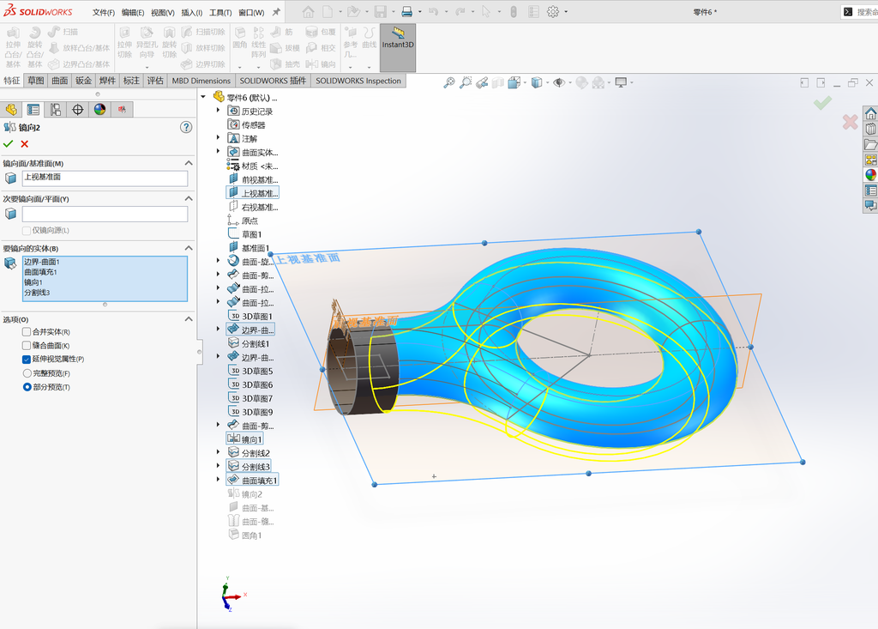Click the empty secondary mirror plane field

[x=105, y=215]
